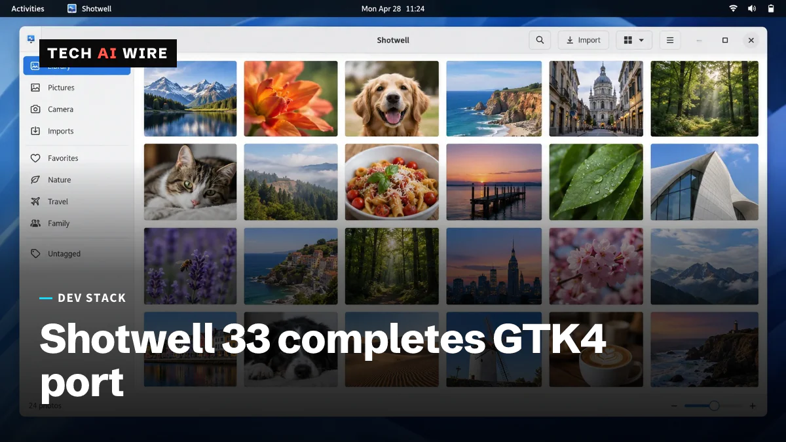Select the lighthouse on rocky coast photo
The width and height of the screenshot is (786, 442).
coord(704,349)
